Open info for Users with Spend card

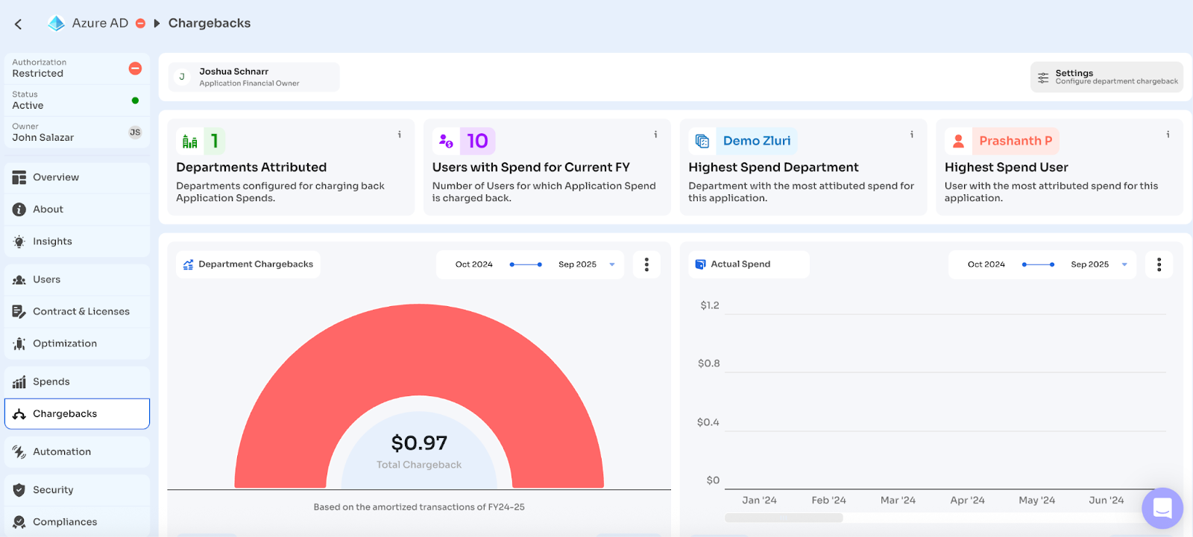[655, 135]
